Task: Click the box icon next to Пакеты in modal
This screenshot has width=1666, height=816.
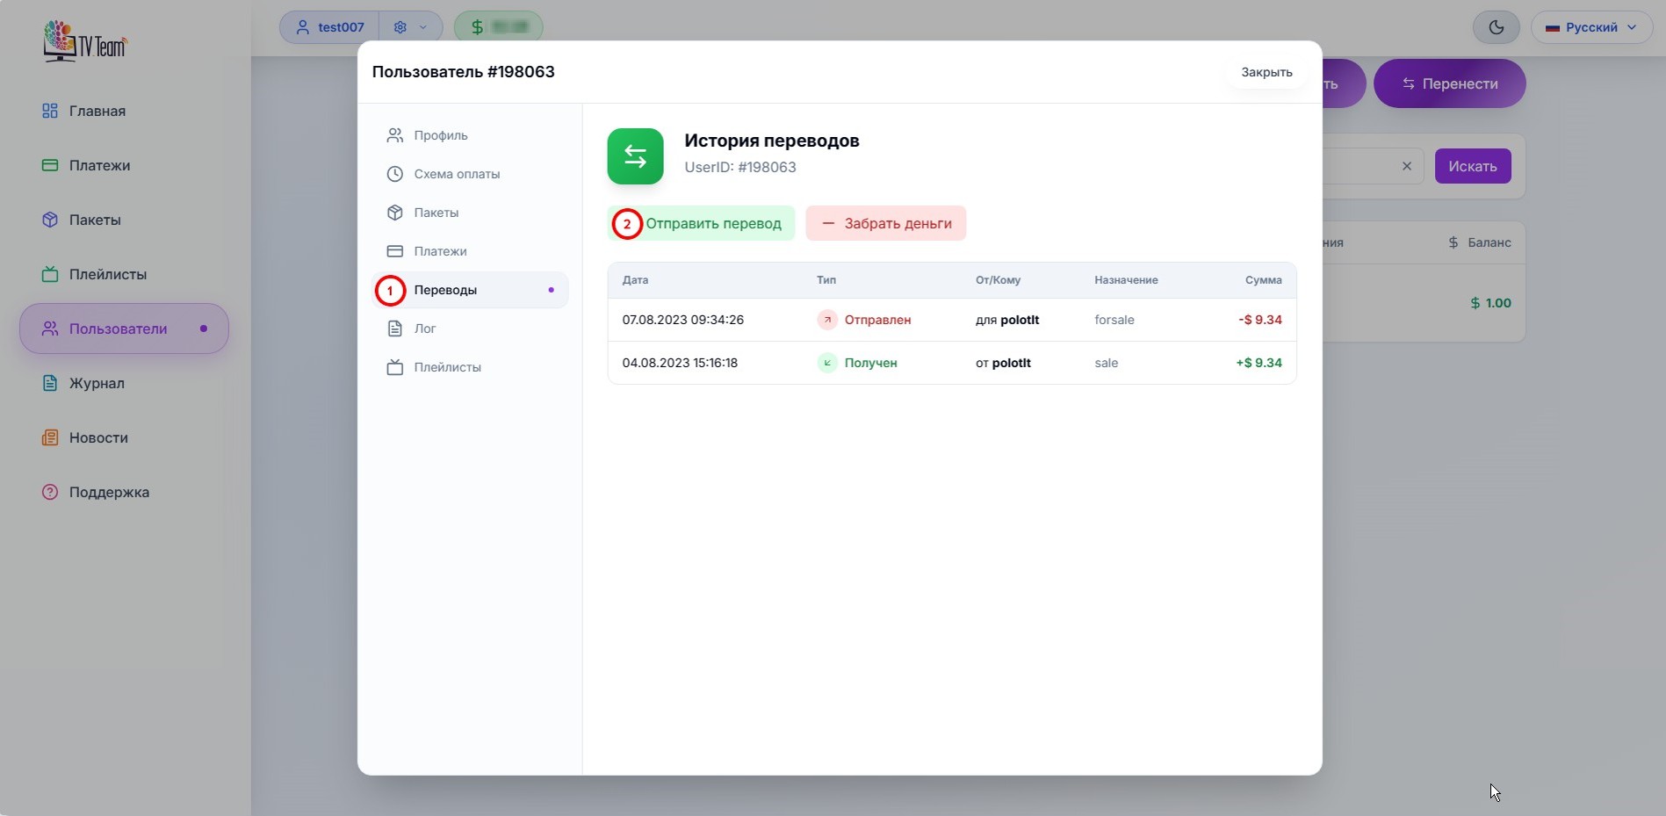Action: coord(395,213)
